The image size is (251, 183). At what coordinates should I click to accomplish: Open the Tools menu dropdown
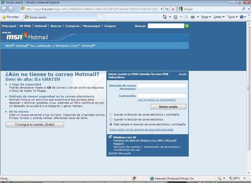233,17
